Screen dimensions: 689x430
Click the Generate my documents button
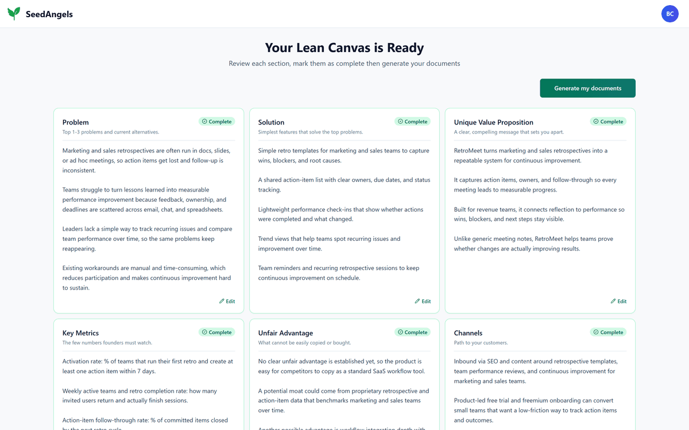pyautogui.click(x=587, y=88)
